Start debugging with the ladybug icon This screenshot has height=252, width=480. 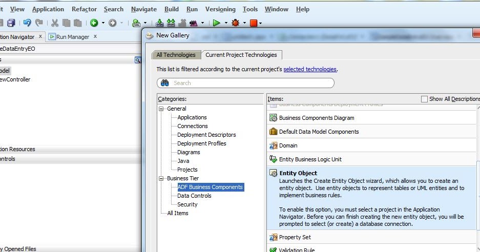(235, 23)
